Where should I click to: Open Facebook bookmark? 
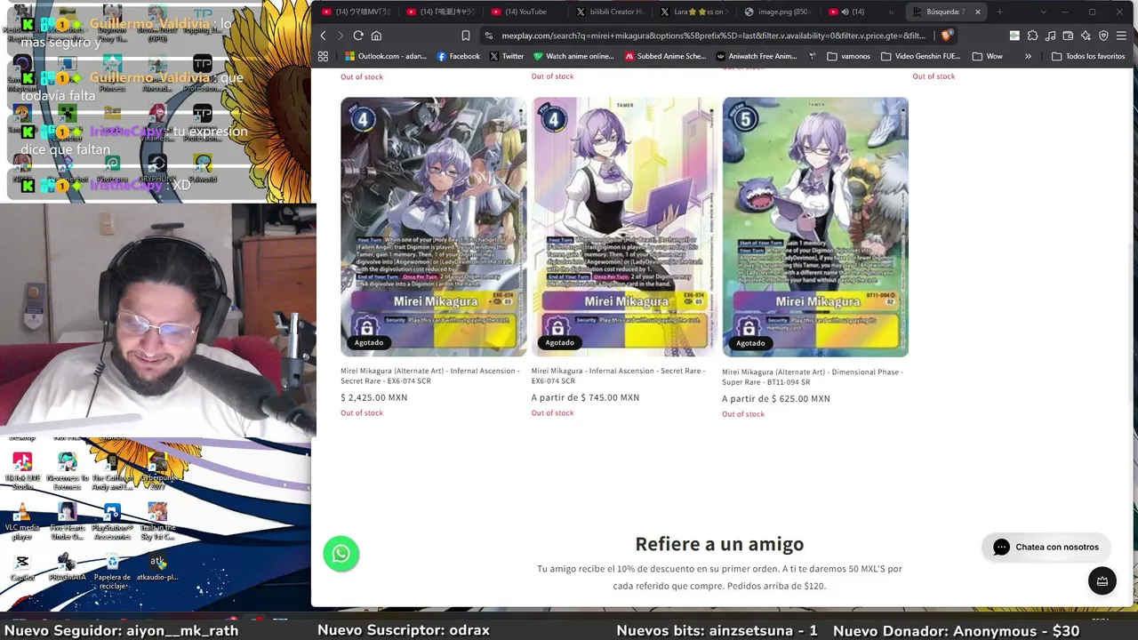(x=458, y=56)
